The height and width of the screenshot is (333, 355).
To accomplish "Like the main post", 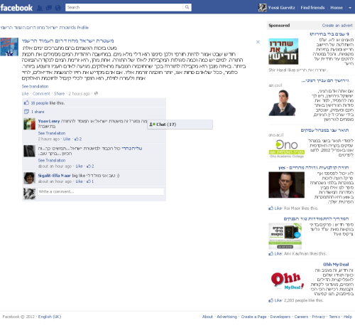I will coord(25,94).
